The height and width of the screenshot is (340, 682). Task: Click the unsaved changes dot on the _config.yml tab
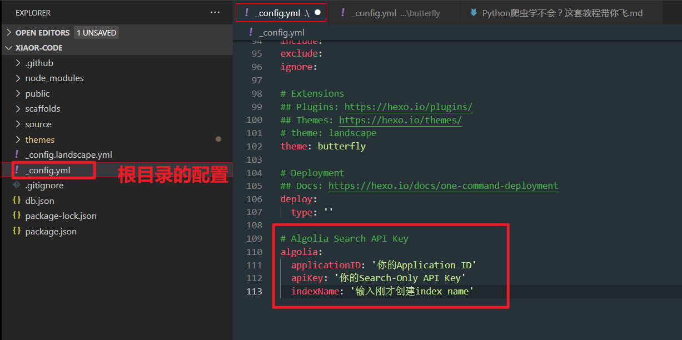(x=318, y=11)
